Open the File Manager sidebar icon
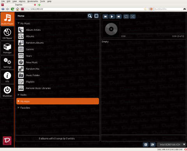The height and width of the screenshot is (151, 187). pos(7,48)
